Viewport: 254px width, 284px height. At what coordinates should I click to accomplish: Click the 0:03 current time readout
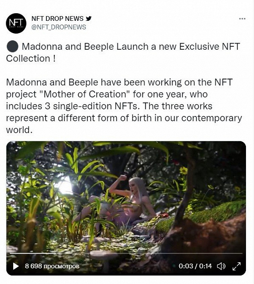(x=186, y=266)
